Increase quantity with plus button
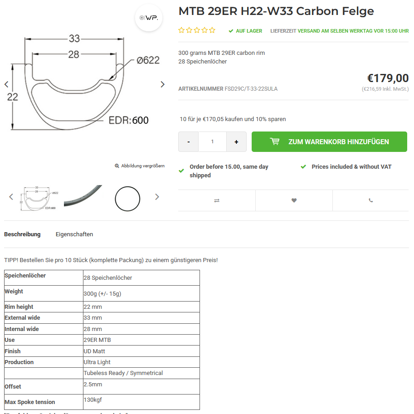The height and width of the screenshot is (414, 414). pyautogui.click(x=236, y=142)
